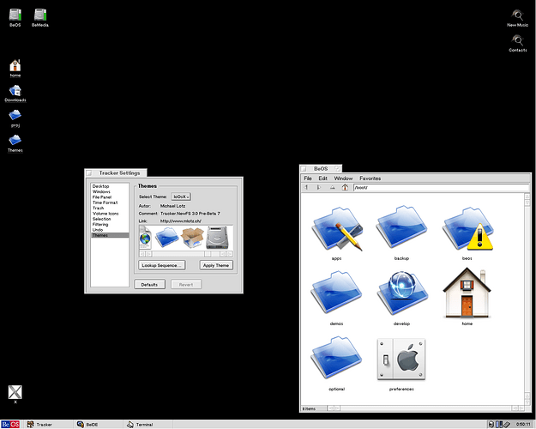The image size is (536, 429).
Task: Select Selection in settings list
Action: [110, 219]
